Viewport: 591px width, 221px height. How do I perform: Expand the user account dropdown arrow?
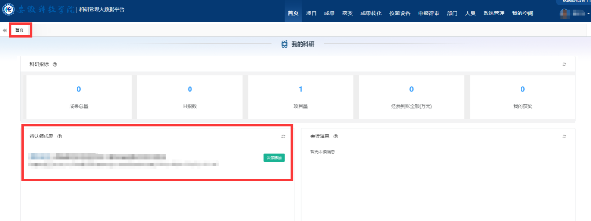click(588, 14)
